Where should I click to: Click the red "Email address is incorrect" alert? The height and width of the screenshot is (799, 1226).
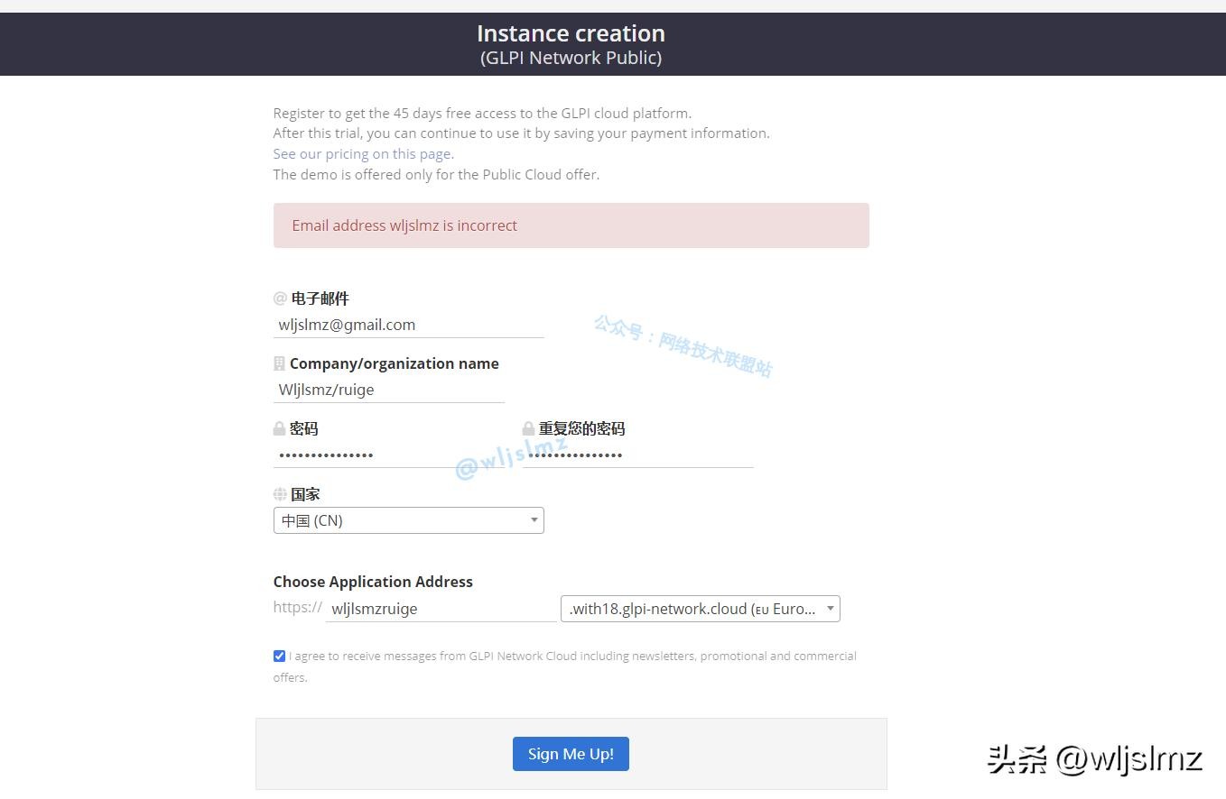[x=571, y=225]
